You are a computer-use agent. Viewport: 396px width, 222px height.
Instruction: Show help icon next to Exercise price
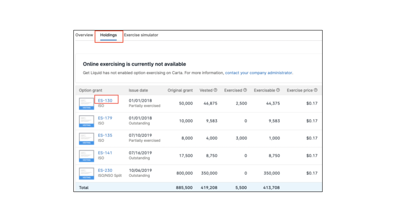pos(316,90)
